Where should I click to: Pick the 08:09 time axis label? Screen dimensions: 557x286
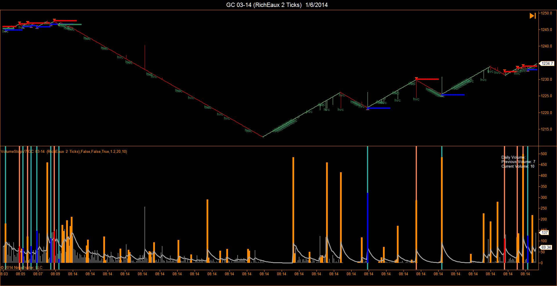(55, 274)
